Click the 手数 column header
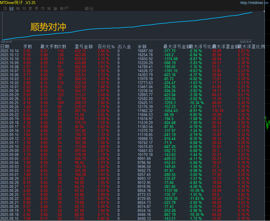The width and height of the screenshot is (270, 221). point(28,47)
